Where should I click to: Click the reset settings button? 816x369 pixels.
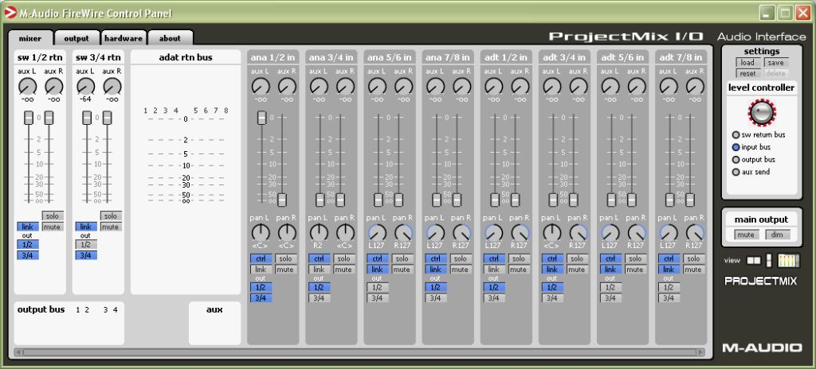tap(747, 73)
